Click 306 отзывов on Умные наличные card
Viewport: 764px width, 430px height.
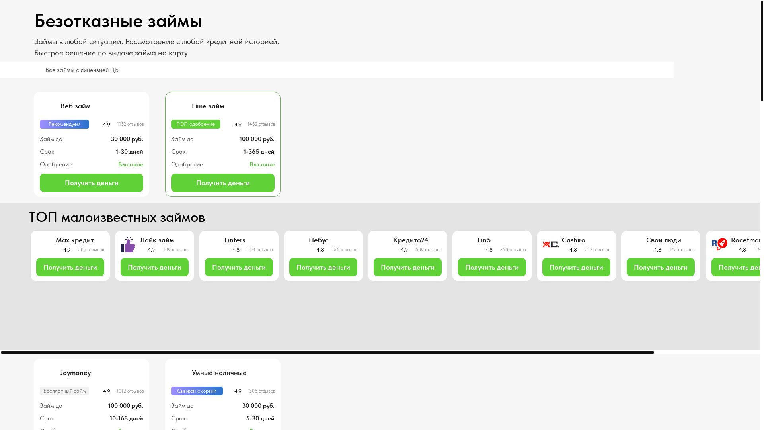[262, 391]
